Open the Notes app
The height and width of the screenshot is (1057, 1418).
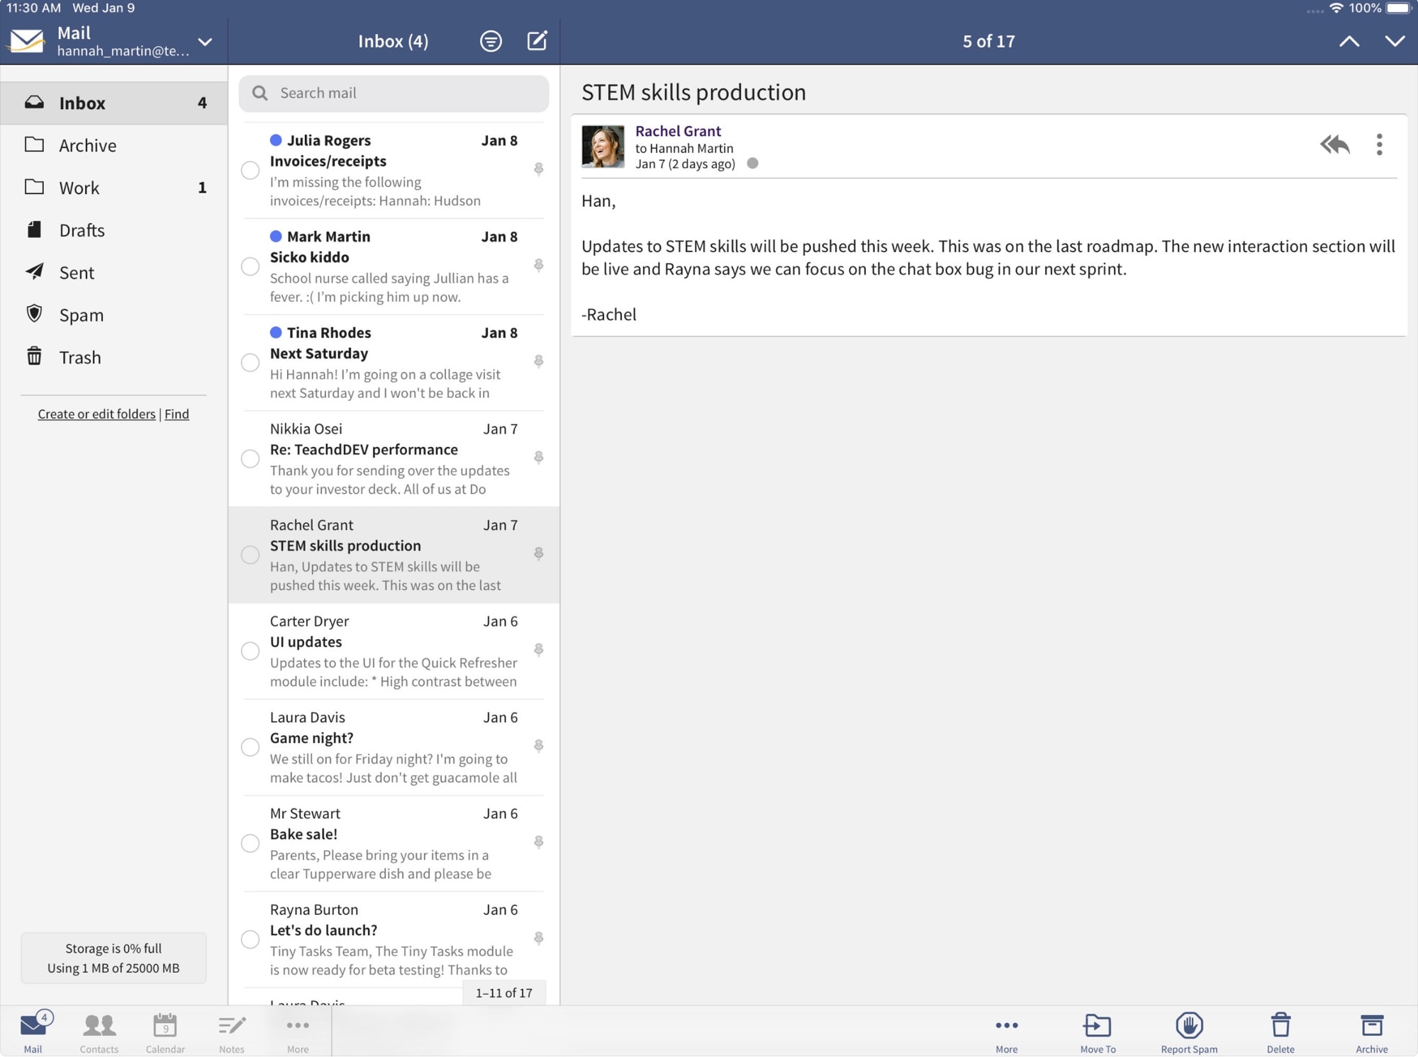tap(230, 1031)
